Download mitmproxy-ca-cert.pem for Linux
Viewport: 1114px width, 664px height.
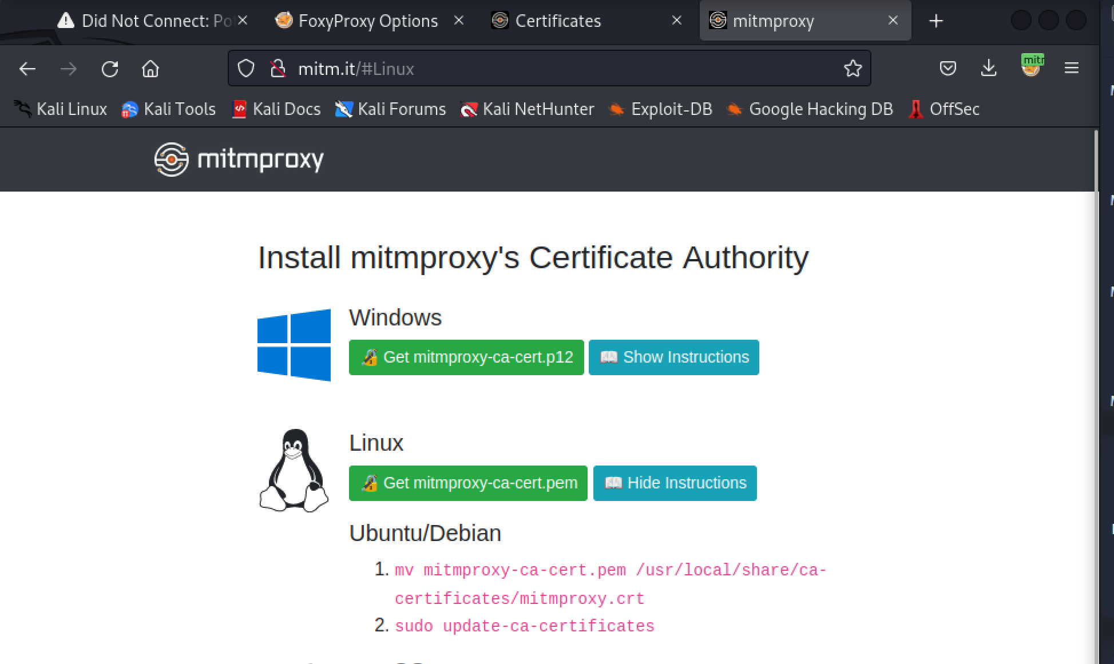pos(468,483)
